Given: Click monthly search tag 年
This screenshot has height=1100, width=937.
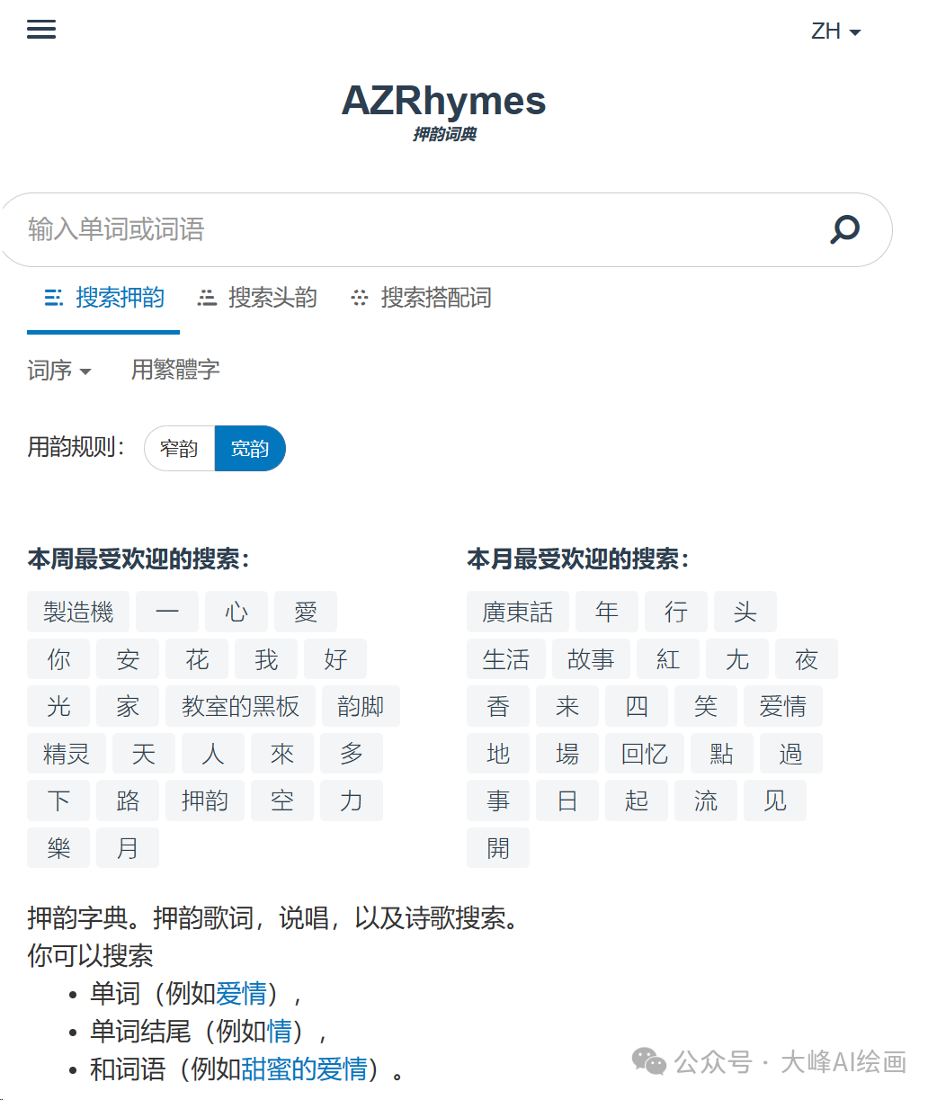Looking at the screenshot, I should pyautogui.click(x=607, y=613).
